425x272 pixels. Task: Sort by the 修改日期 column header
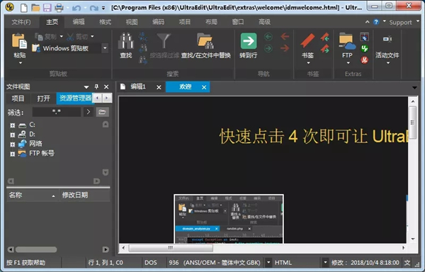pos(85,195)
